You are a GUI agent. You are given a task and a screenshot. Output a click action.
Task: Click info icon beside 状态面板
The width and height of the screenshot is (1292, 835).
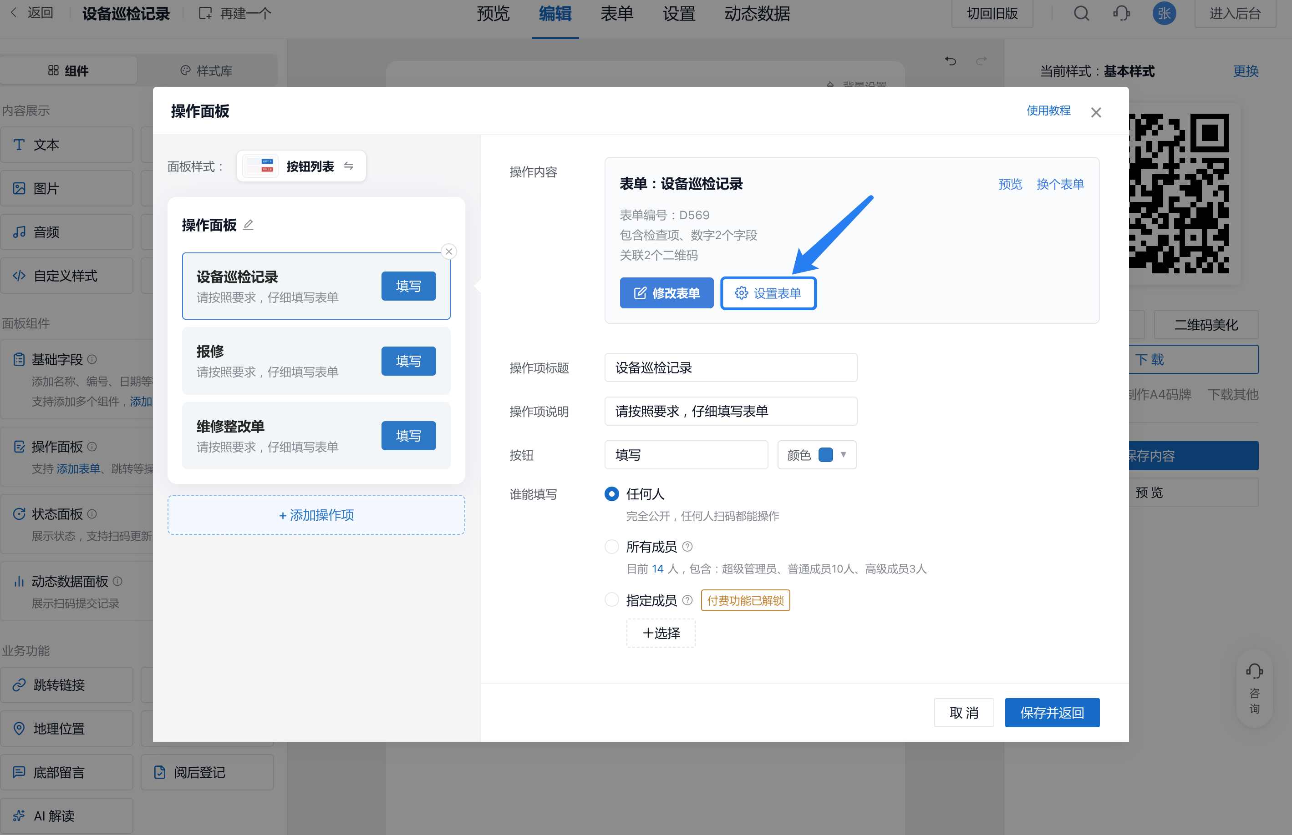92,513
